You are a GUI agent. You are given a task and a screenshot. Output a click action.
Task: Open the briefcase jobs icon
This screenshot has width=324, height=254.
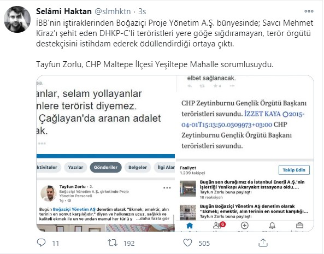[299, 225]
